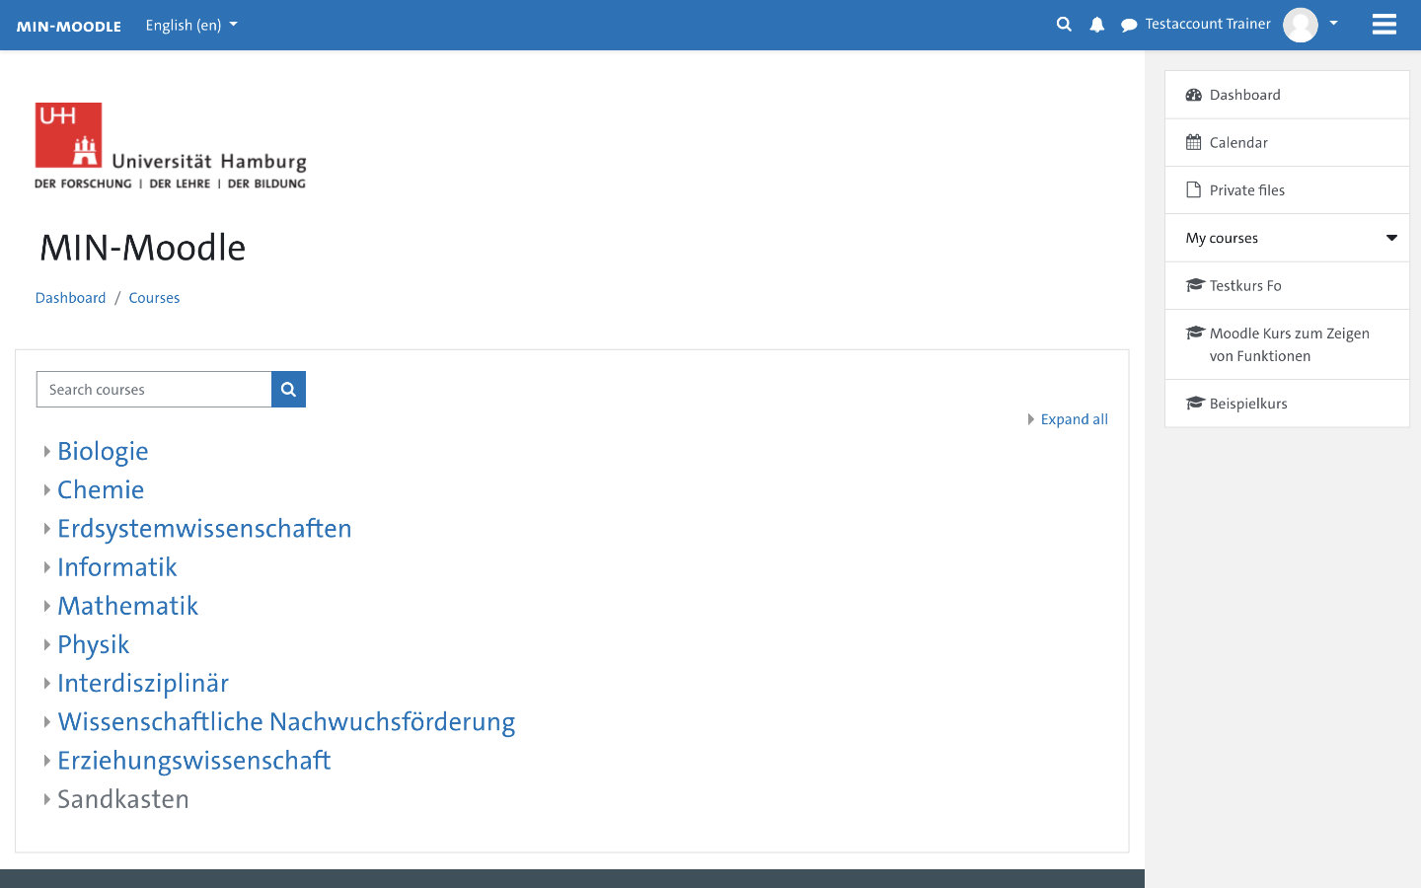Expand the Erziehungswissenschaft category arrow
1421x888 pixels.
click(x=46, y=761)
